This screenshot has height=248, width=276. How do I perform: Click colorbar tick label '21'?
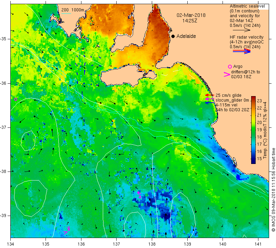259,115
